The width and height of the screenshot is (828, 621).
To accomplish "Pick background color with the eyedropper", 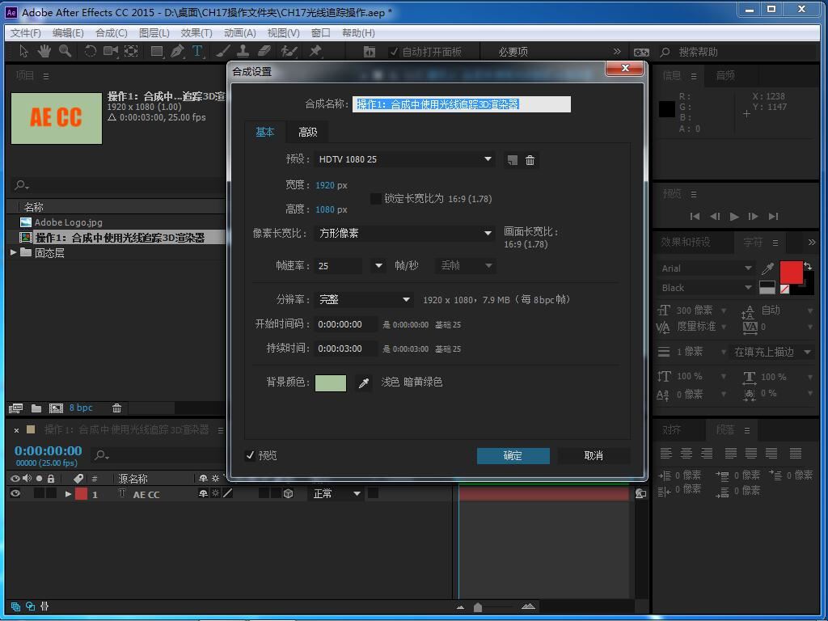I will (x=363, y=382).
